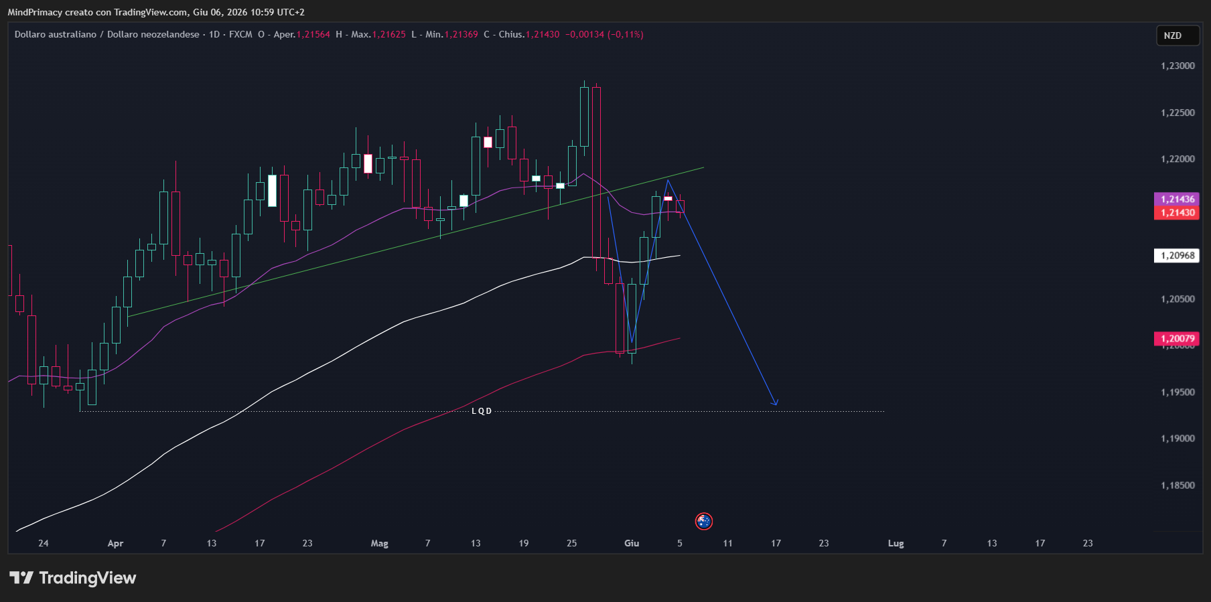1211x602 pixels.
Task: Click the pink 1,20079 price label
Action: pyautogui.click(x=1178, y=338)
